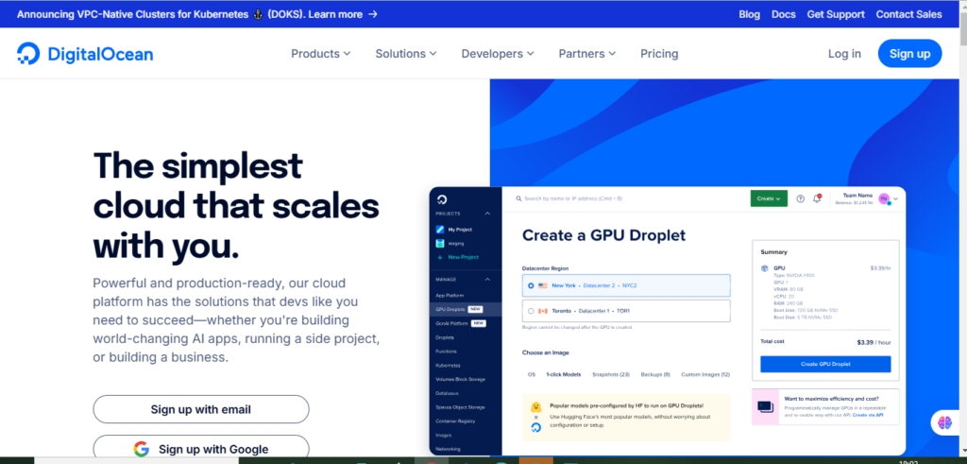The height and width of the screenshot is (464, 967).
Task: Expand the Products dropdown menu
Action: coord(320,54)
